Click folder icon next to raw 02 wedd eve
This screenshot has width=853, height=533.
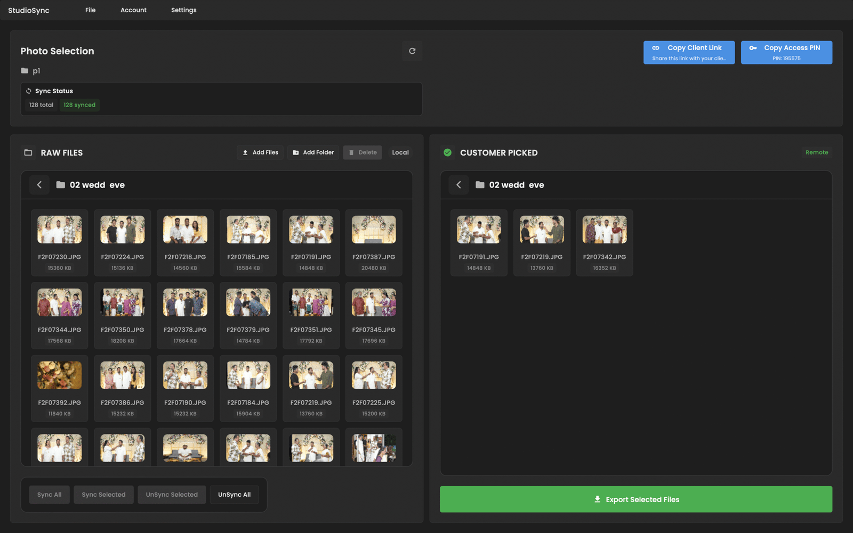(x=61, y=185)
